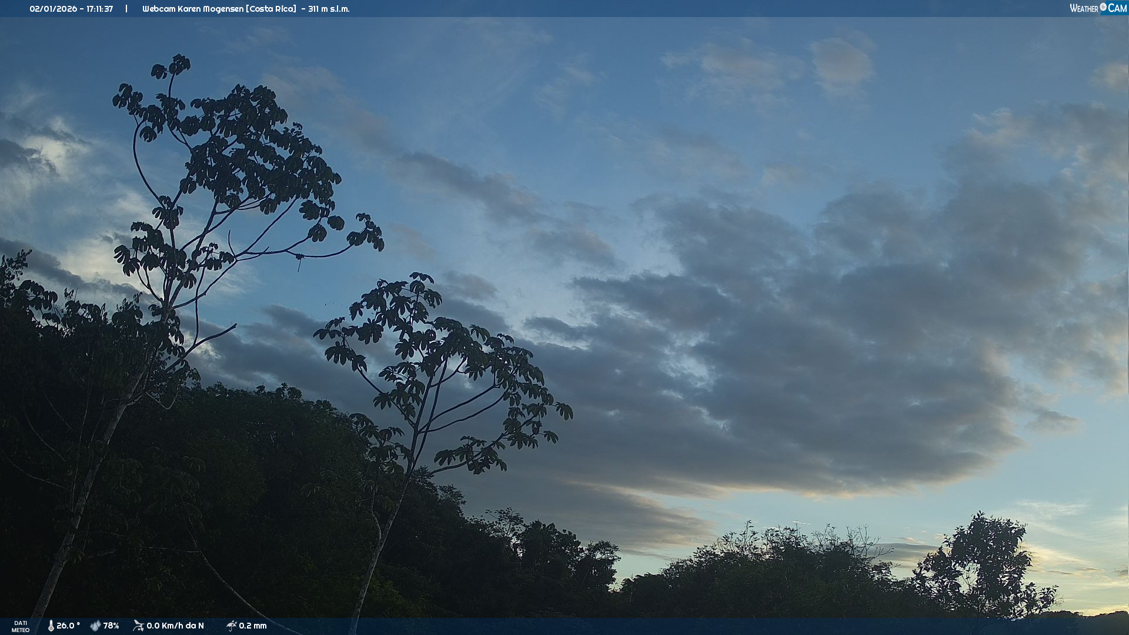The width and height of the screenshot is (1129, 635).
Task: Click the umbrella rainfall icon
Action: 231,626
